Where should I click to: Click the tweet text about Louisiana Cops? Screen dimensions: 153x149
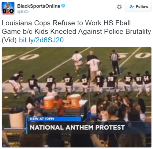(76, 31)
